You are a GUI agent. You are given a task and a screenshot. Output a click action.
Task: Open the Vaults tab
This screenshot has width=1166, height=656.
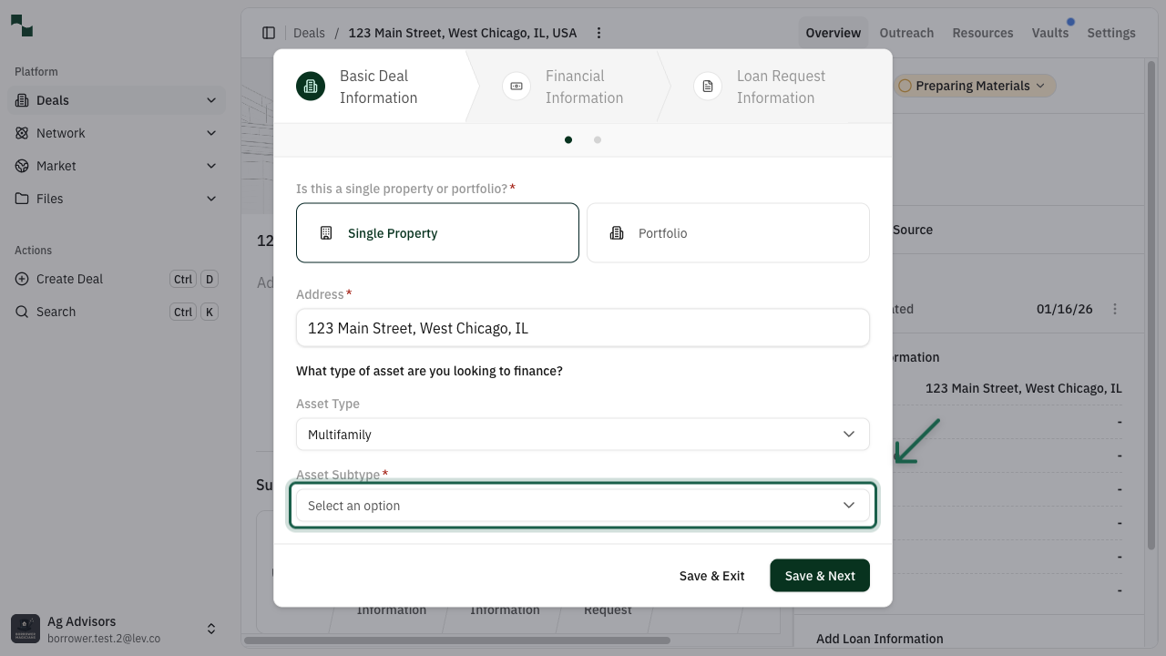click(x=1049, y=33)
